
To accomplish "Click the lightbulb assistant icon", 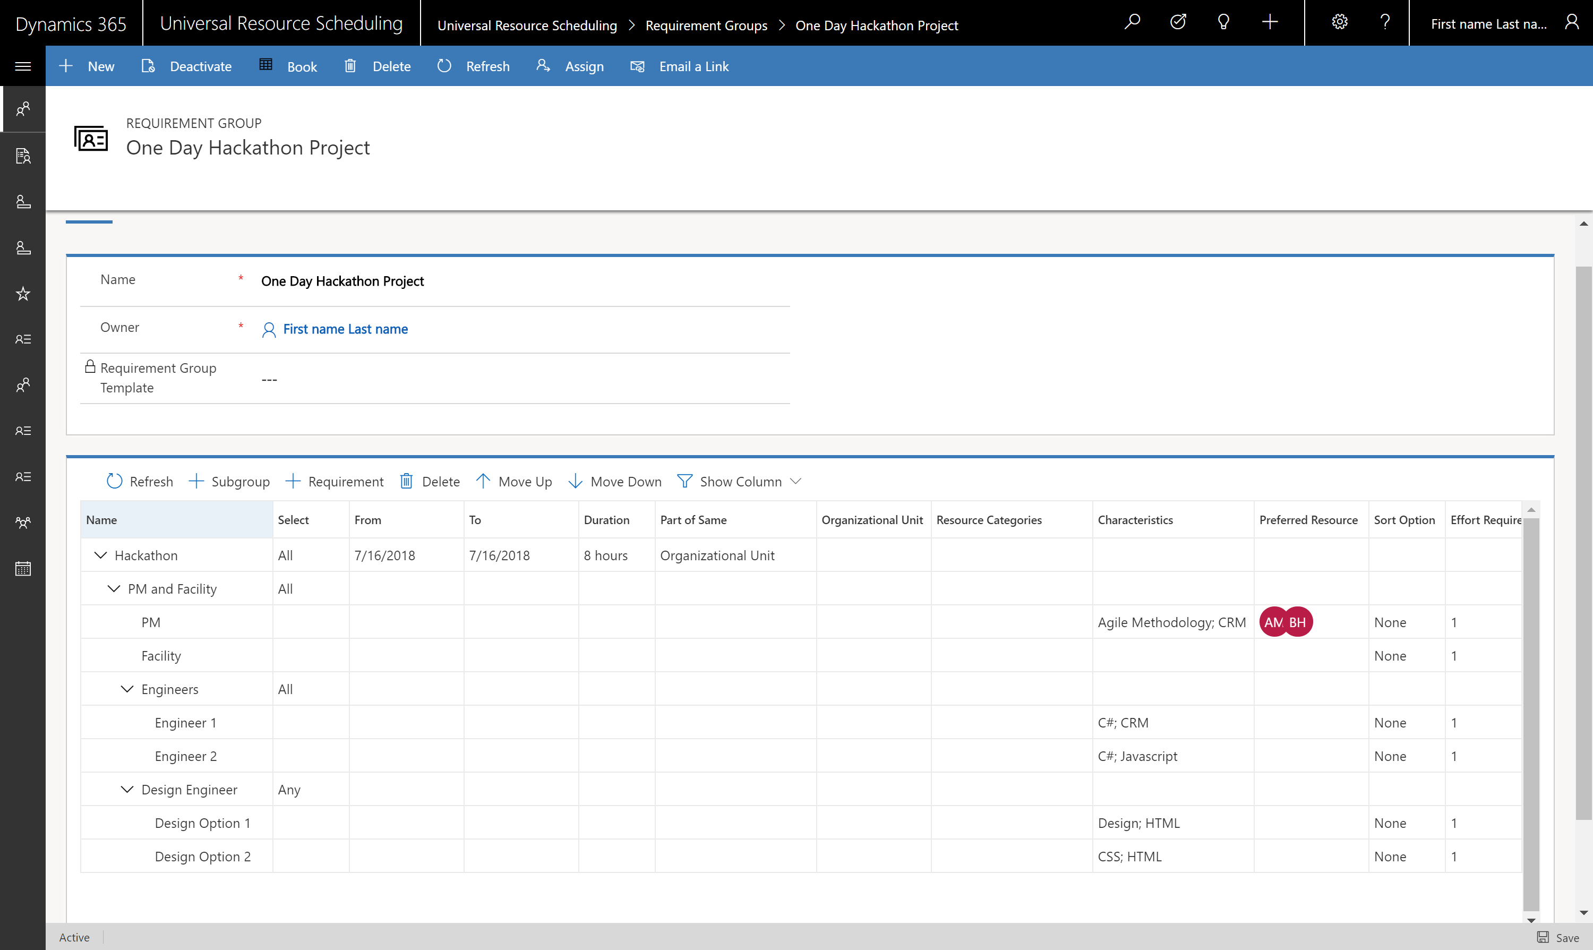I will tap(1223, 23).
